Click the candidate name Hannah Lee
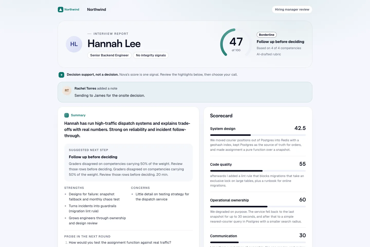370x247 pixels. click(x=114, y=44)
